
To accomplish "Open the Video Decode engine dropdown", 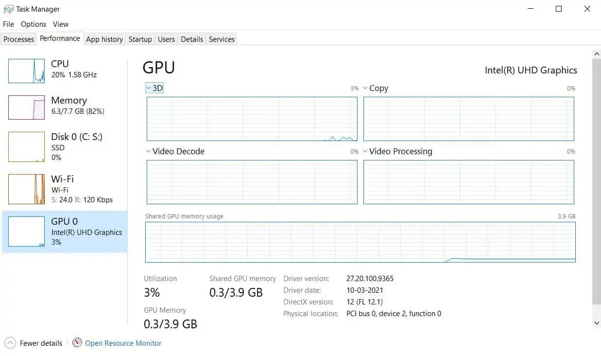I will [175, 151].
